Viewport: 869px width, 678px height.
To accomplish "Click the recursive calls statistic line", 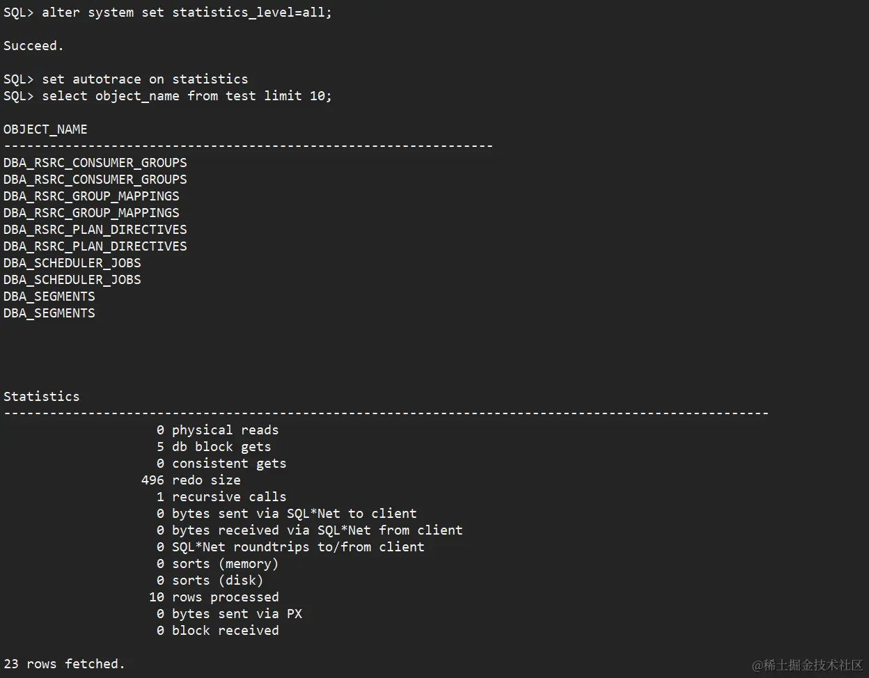I will 229,497.
